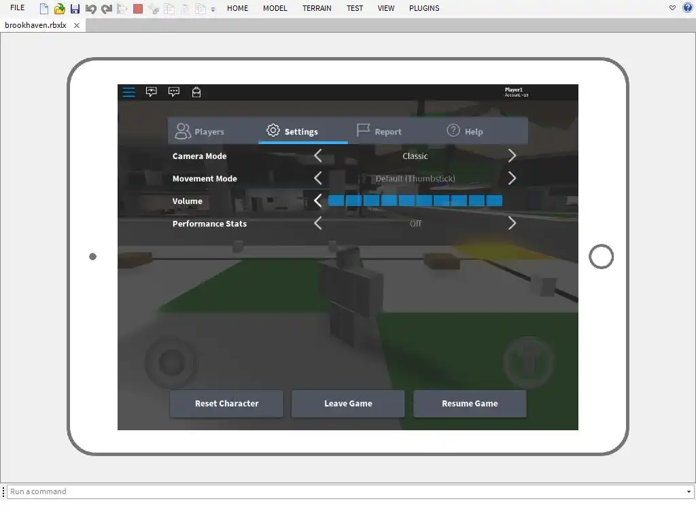This screenshot has width=696, height=522.
Task: Open a file with the folder icon
Action: point(60,8)
